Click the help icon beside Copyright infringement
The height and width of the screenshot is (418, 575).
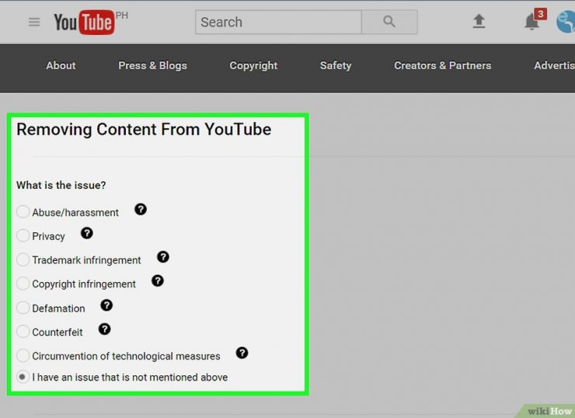pos(157,280)
